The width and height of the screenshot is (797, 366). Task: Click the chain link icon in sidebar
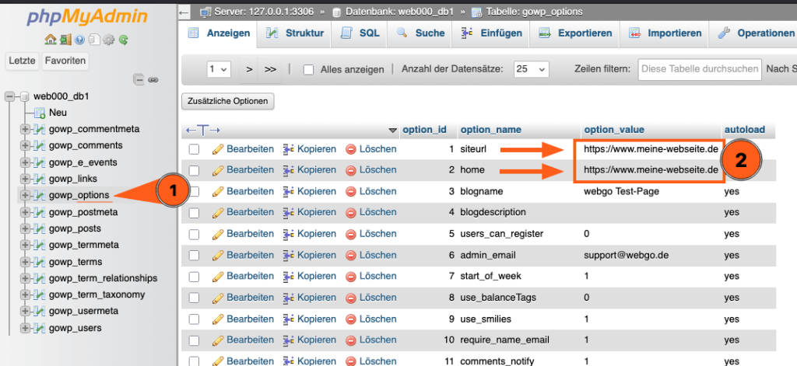[153, 80]
